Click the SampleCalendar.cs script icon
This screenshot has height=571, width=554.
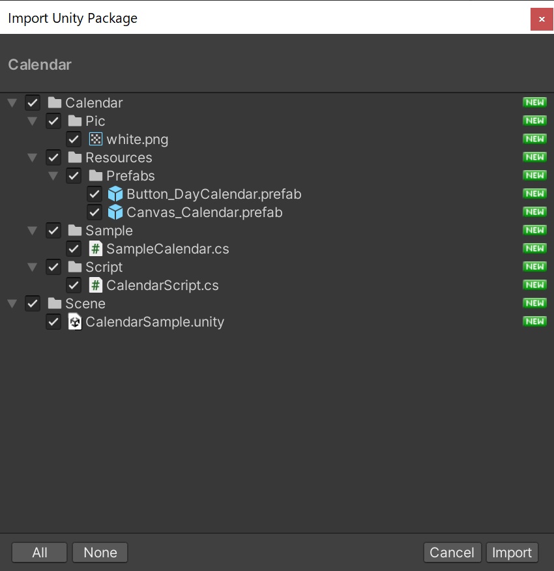click(96, 248)
